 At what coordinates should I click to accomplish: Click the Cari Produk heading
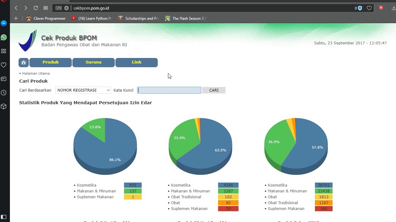click(33, 81)
